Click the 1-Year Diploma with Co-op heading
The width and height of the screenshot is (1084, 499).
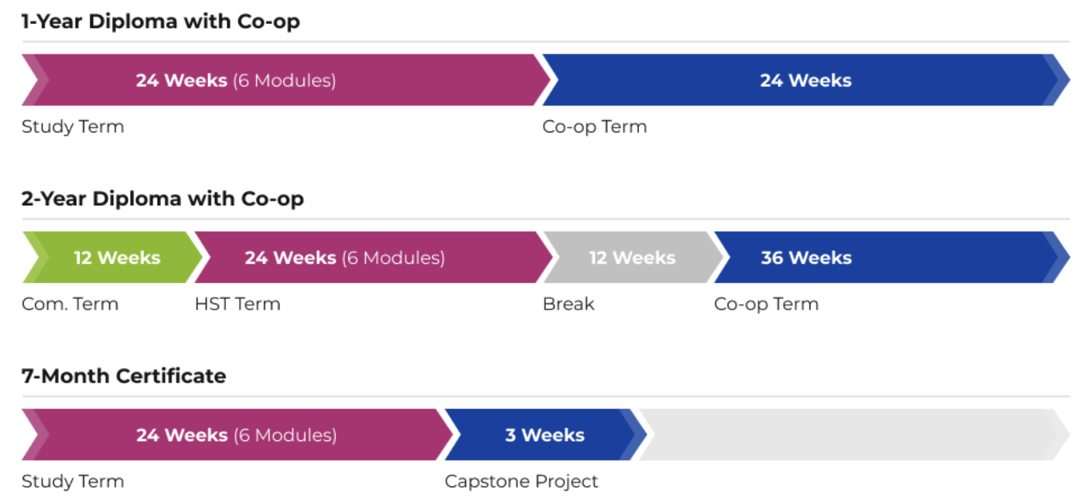pyautogui.click(x=160, y=21)
